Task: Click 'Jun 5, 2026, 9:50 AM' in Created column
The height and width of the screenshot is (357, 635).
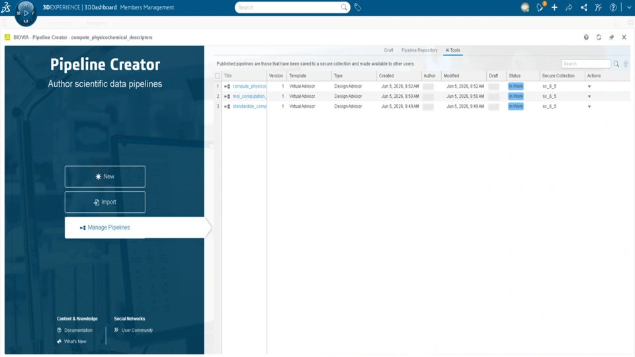Action: point(400,97)
